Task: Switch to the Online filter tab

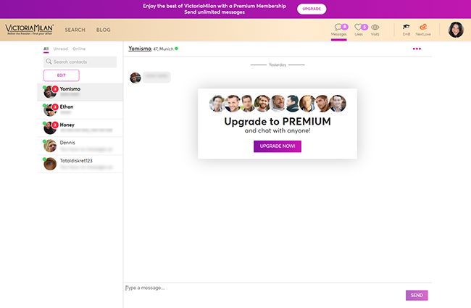Action: tap(79, 49)
